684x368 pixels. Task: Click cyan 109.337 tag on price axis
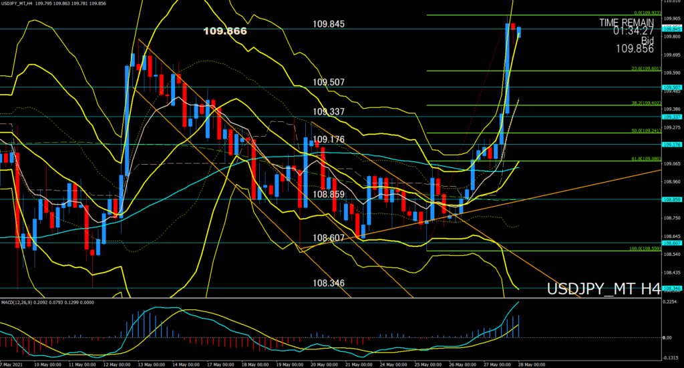point(672,117)
